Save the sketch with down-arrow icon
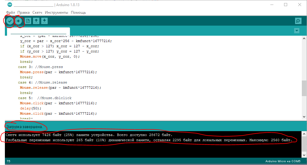This screenshot has height=165, width=307. (45, 21)
